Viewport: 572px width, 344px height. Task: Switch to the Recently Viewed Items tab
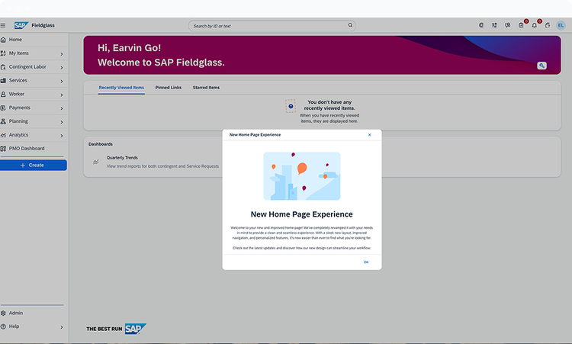[x=121, y=88]
